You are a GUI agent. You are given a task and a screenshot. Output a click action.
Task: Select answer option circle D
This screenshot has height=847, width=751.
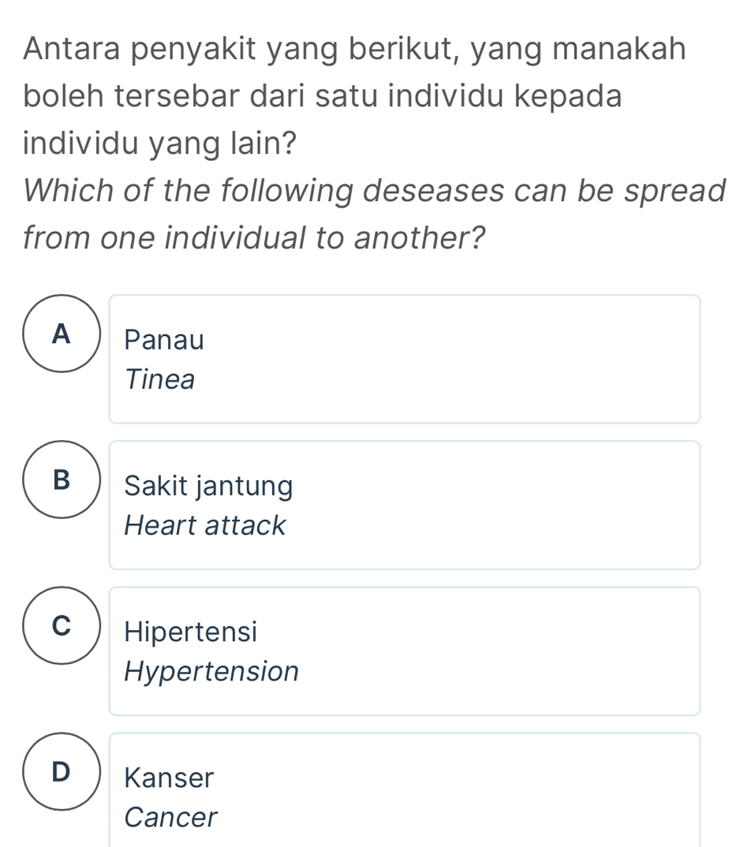62,771
